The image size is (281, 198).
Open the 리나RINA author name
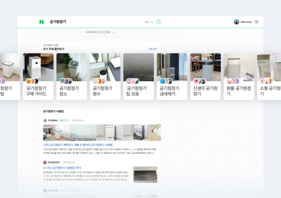point(53,120)
